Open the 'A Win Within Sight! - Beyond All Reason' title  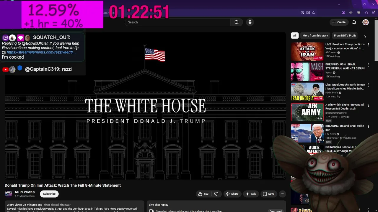[x=345, y=107]
